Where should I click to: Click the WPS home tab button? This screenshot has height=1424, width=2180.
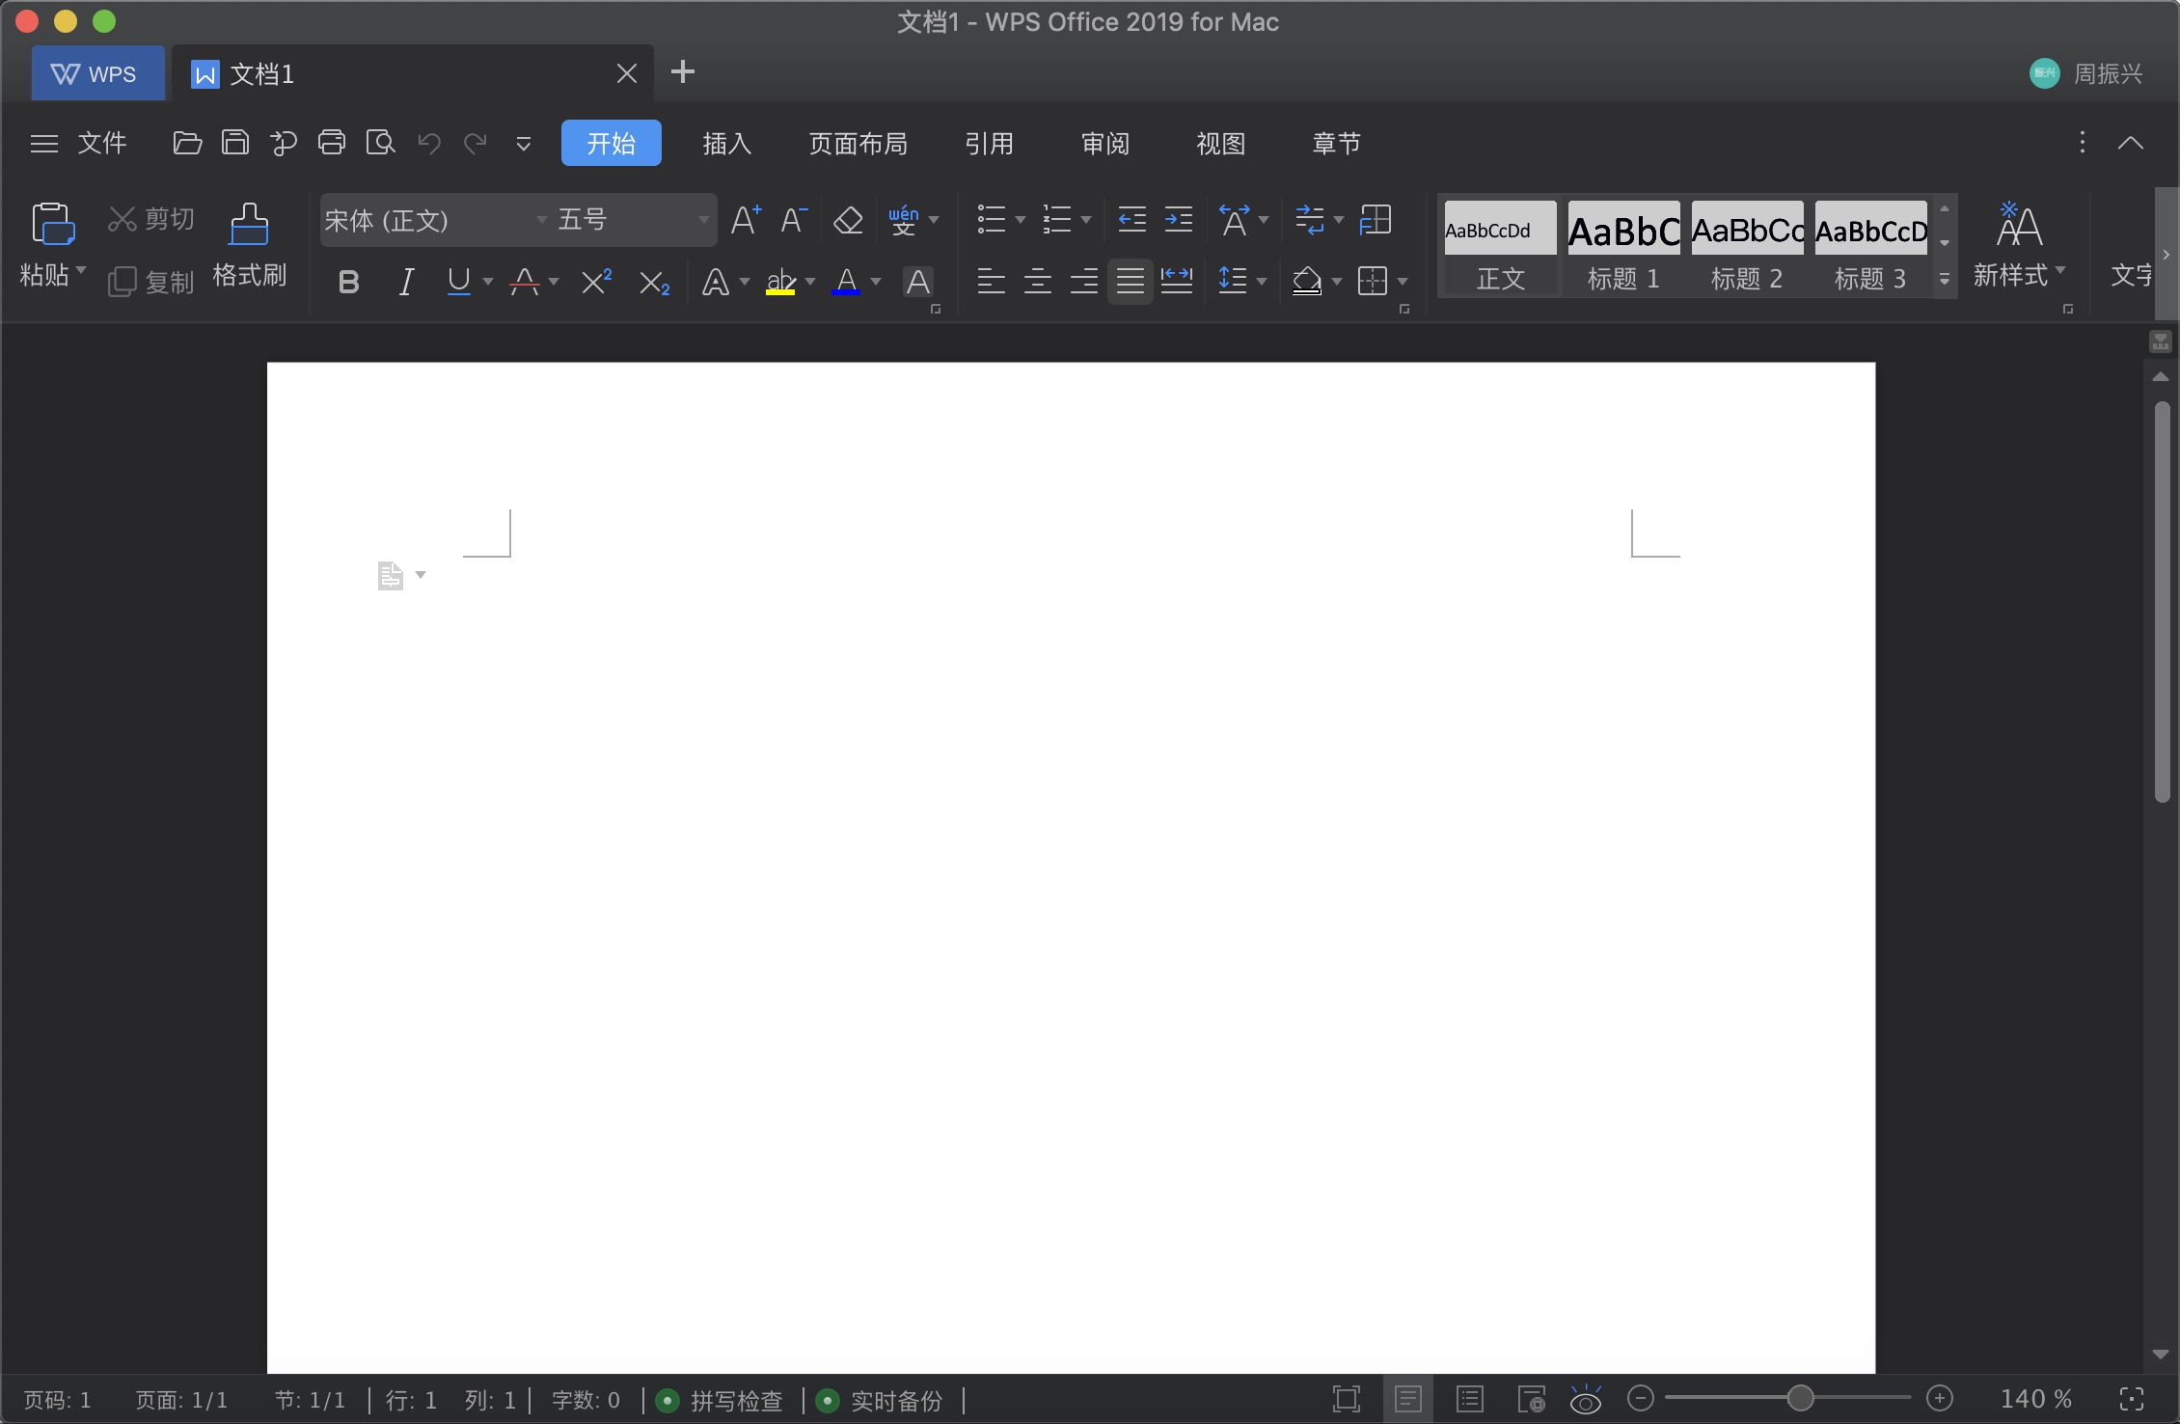(96, 73)
